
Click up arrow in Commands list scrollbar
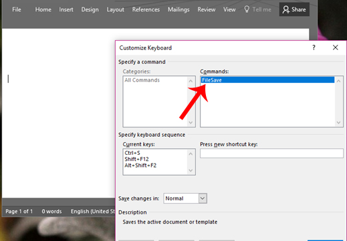tap(338, 81)
